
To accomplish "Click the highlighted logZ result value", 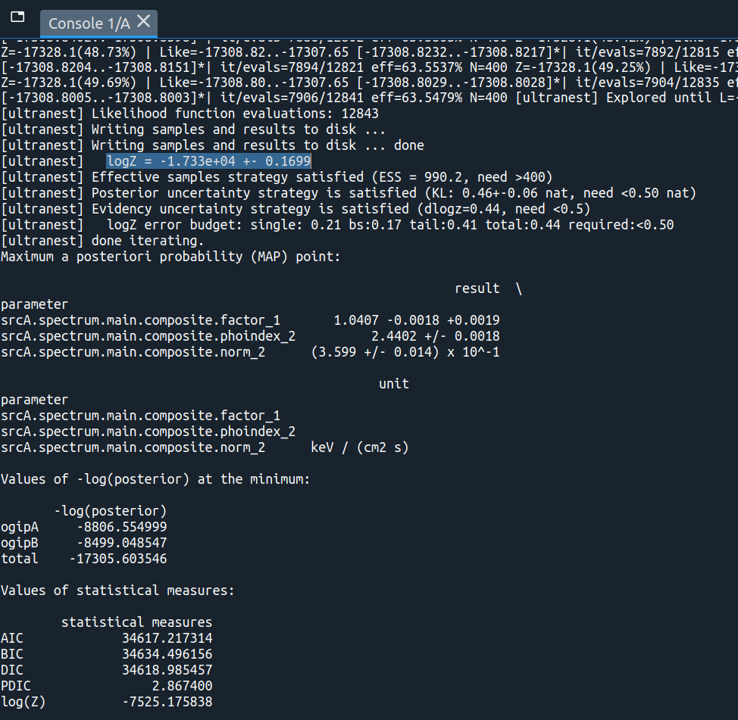I will pyautogui.click(x=208, y=161).
